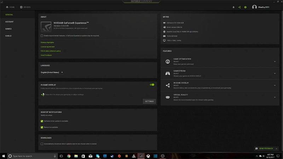
Task: Click the 1920 x 1080, 144Hz text
Action: (x=174, y=41)
